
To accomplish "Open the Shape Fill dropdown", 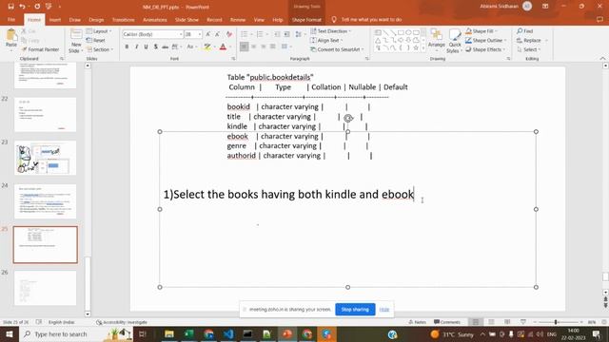I will 481,31.
